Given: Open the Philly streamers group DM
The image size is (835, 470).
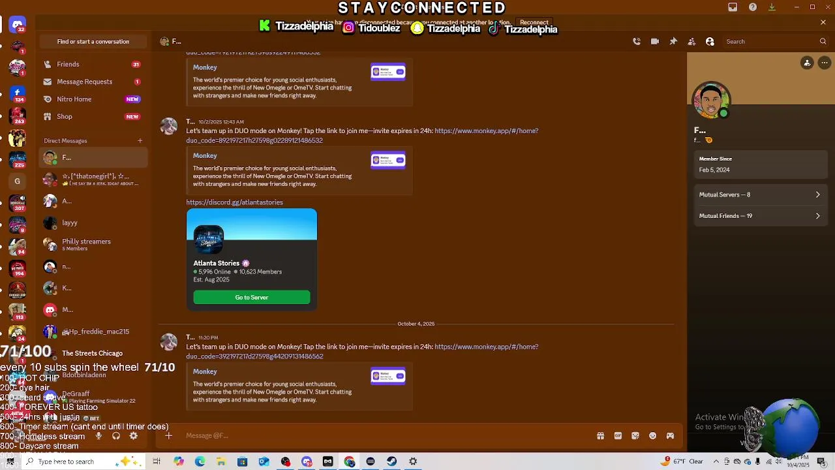Looking at the screenshot, I should [x=93, y=244].
